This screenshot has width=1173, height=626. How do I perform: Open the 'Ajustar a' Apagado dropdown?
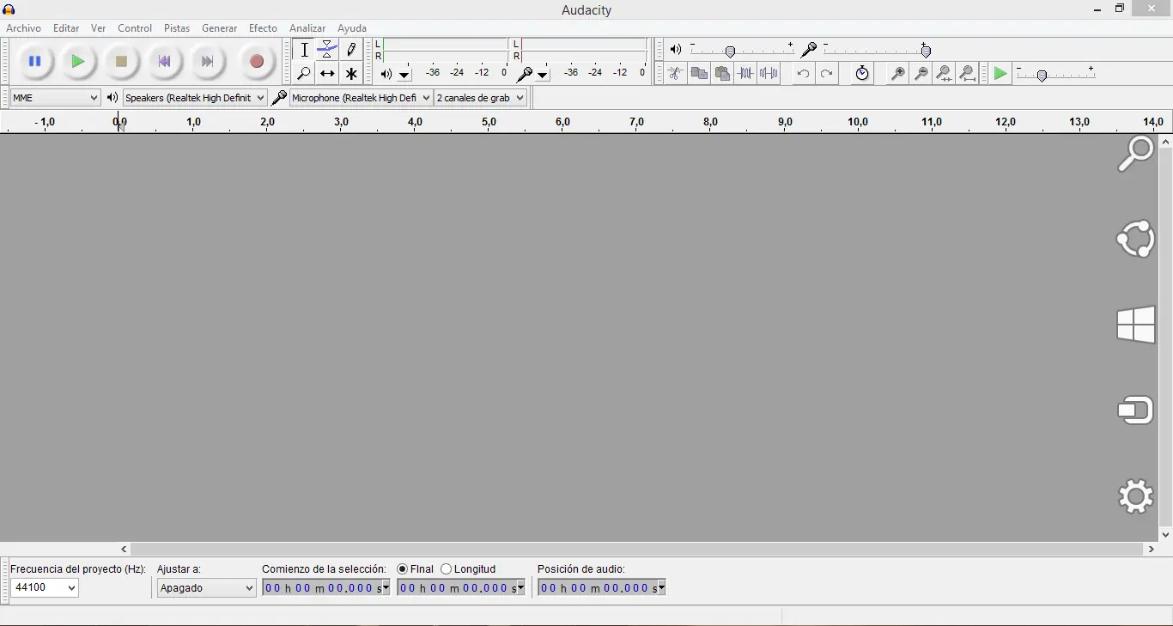(206, 588)
